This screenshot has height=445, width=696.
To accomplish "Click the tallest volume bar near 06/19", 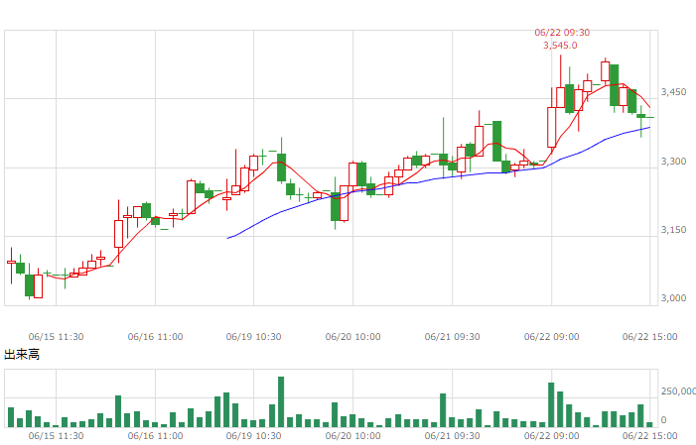I will pyautogui.click(x=281, y=402).
